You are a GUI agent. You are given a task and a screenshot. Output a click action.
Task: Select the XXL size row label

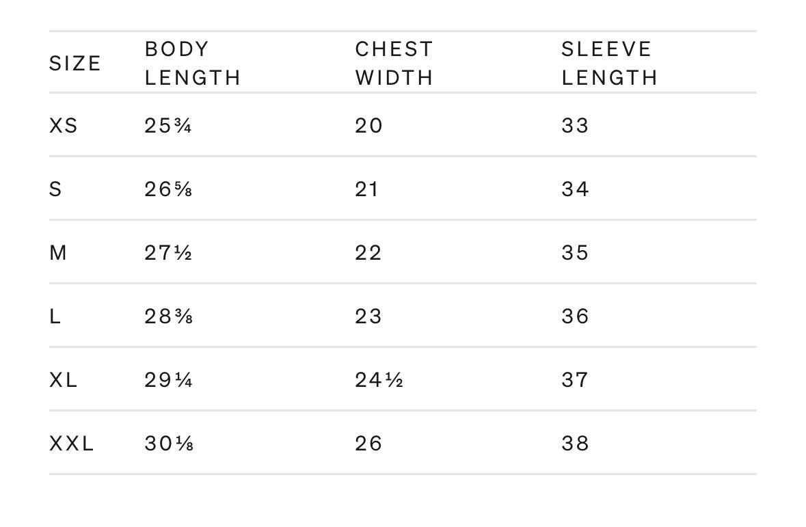click(x=72, y=443)
